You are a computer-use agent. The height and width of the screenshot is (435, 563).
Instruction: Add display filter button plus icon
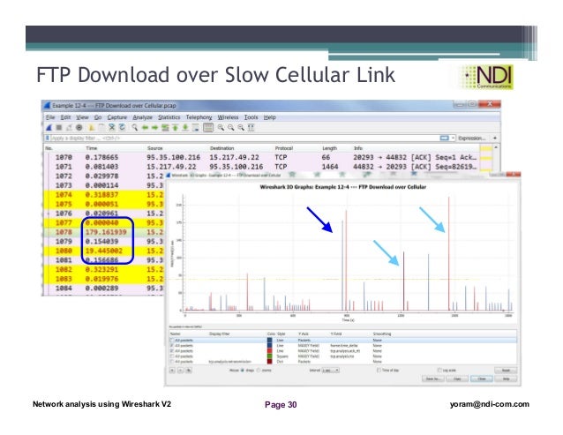point(495,138)
